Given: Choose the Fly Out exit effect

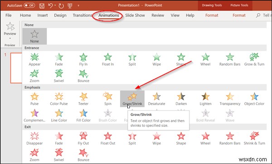Looking at the screenshot, I should [83, 139].
